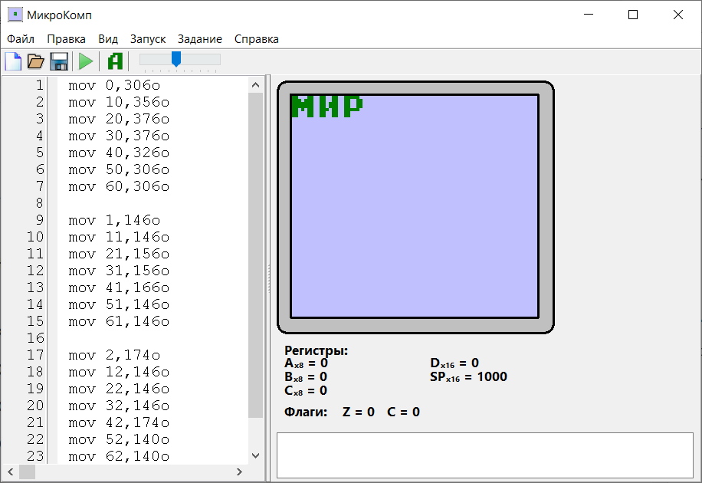Open the Файл menu
Image resolution: width=702 pixels, height=483 pixels.
(x=21, y=39)
